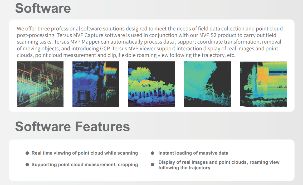Select the row of trees point cloud image
303x185 pixels.
tap(151, 84)
